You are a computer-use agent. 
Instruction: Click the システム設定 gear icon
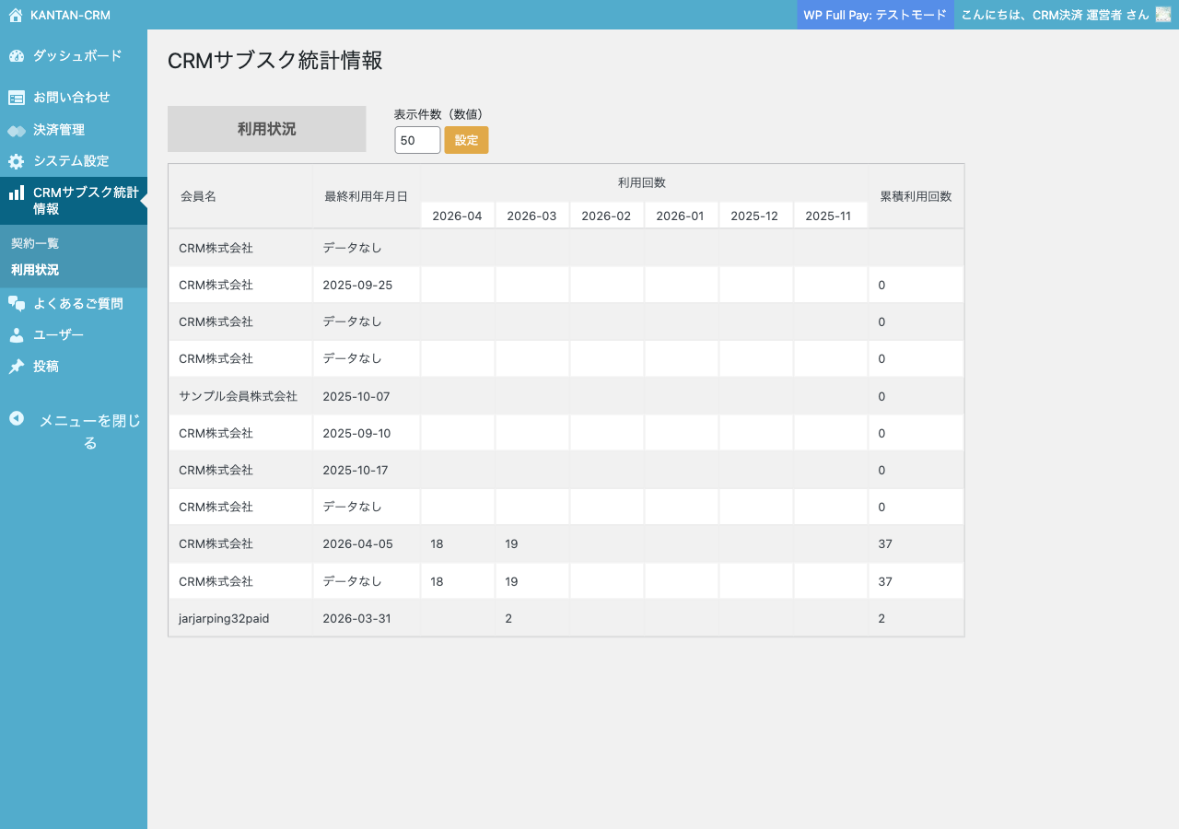pos(17,161)
